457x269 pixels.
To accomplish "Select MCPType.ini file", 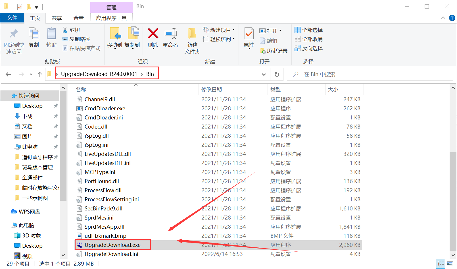I will pyautogui.click(x=100, y=172).
